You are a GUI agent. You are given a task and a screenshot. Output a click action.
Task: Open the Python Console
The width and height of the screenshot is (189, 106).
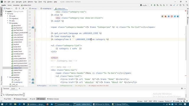[53, 99]
